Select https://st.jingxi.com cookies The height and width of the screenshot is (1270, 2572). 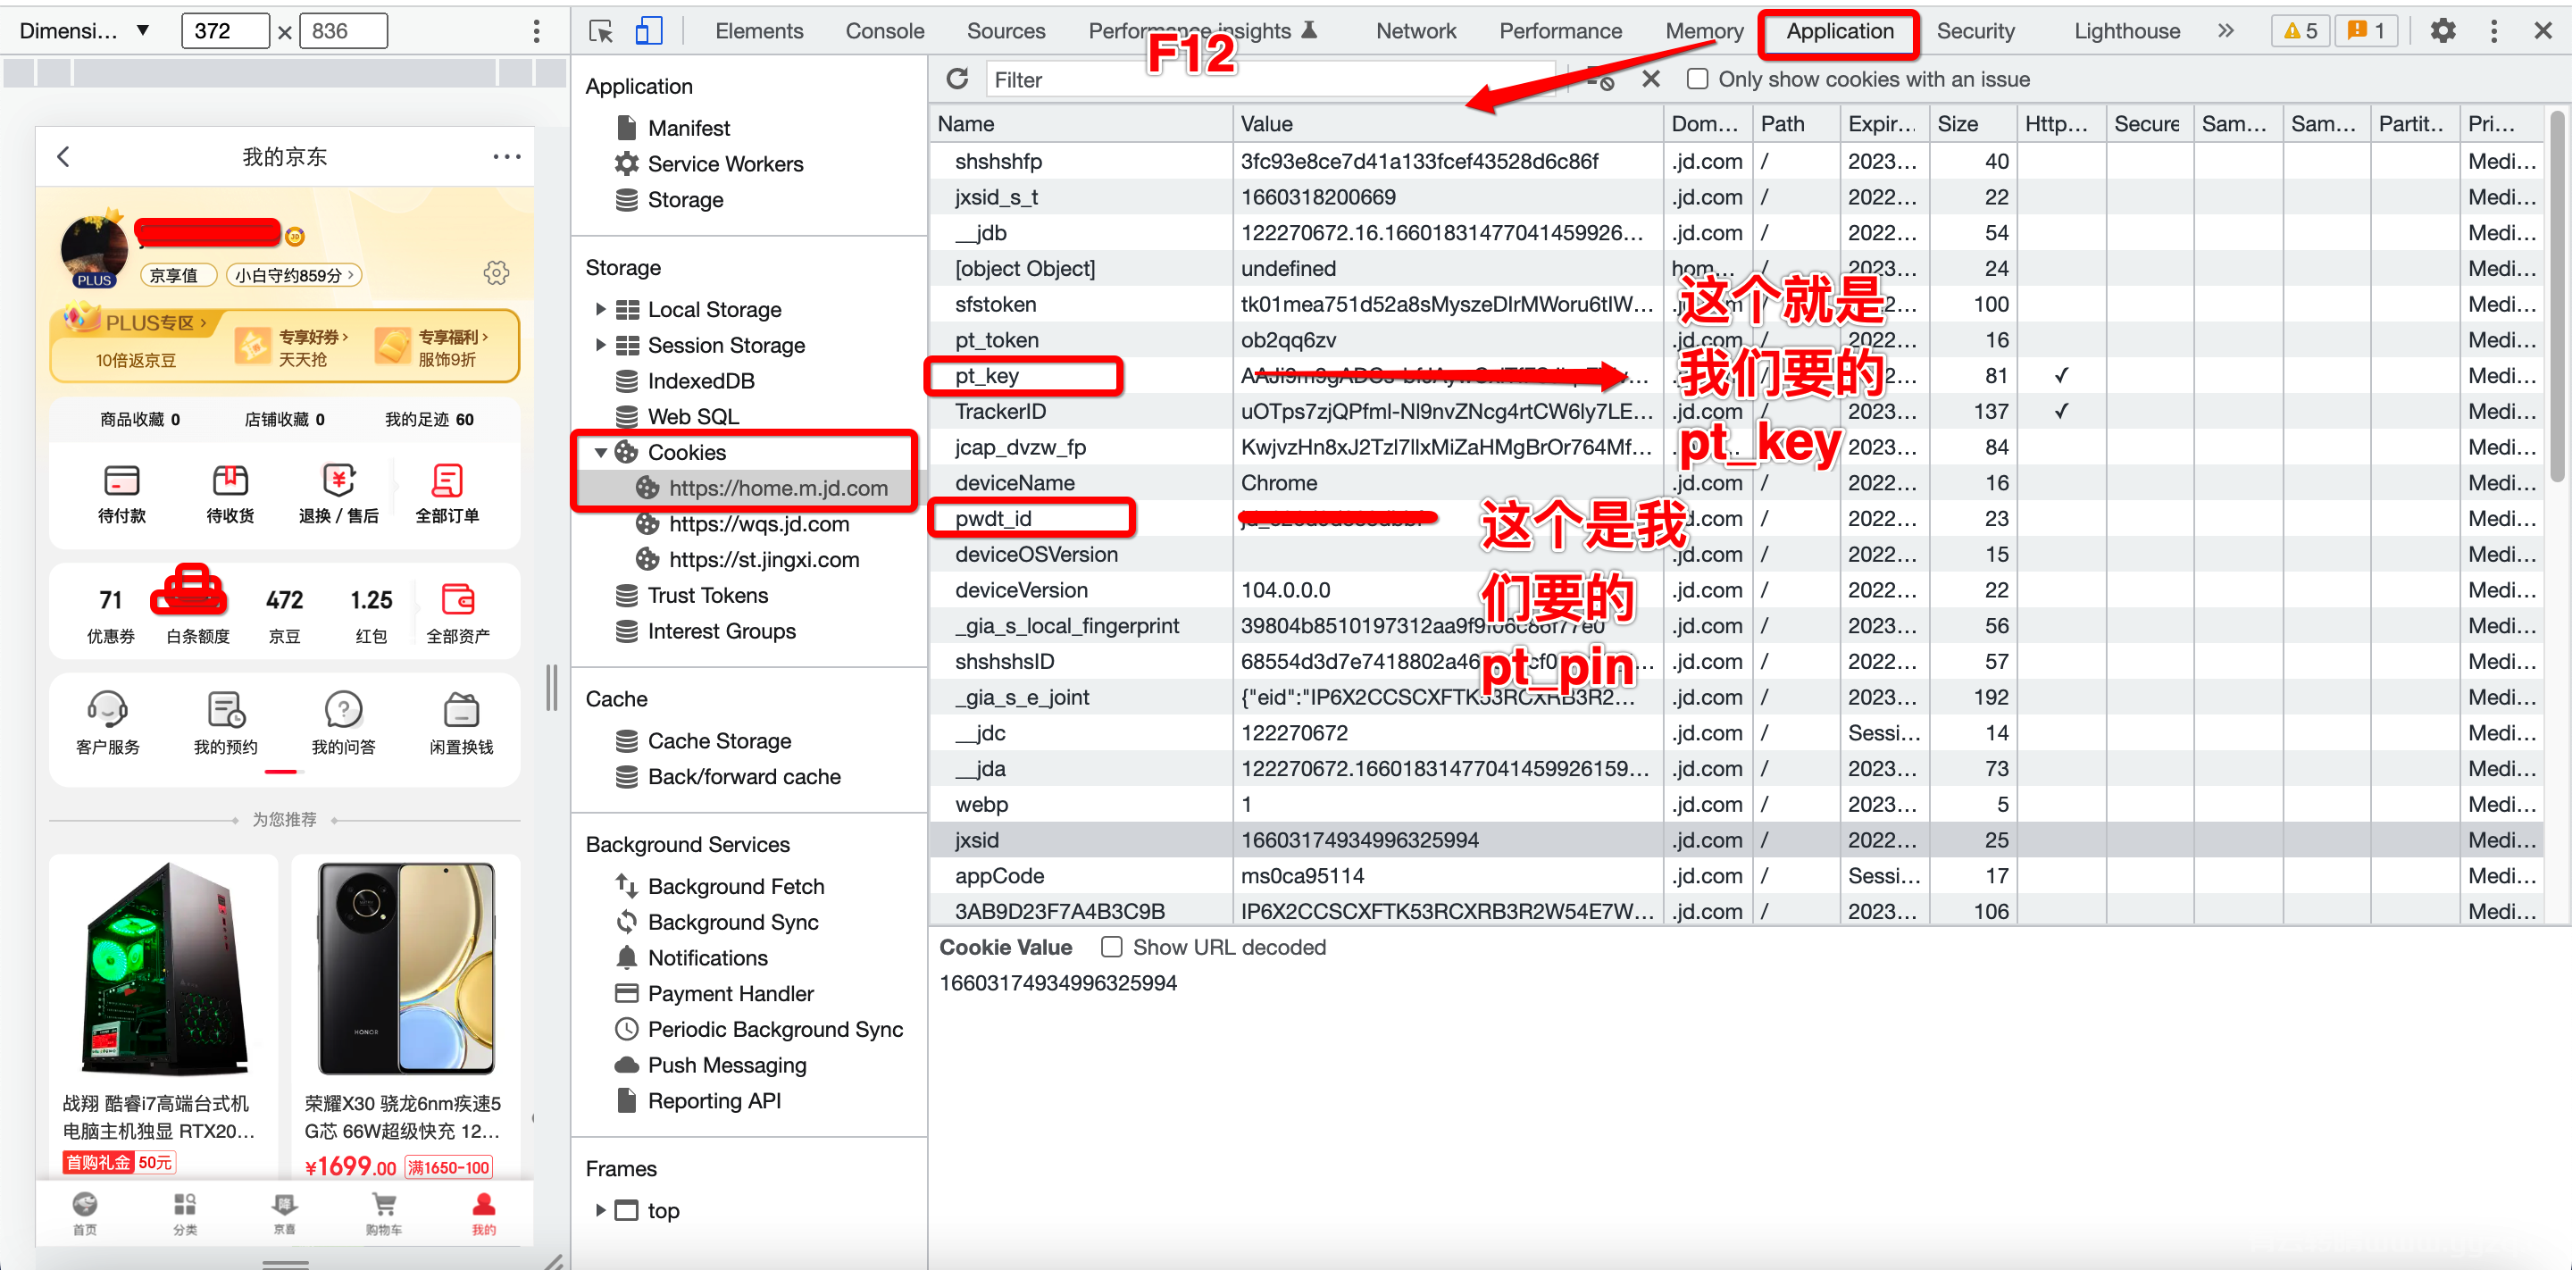[764, 559]
